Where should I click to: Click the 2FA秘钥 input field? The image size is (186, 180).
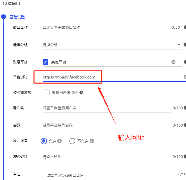pyautogui.click(x=107, y=157)
